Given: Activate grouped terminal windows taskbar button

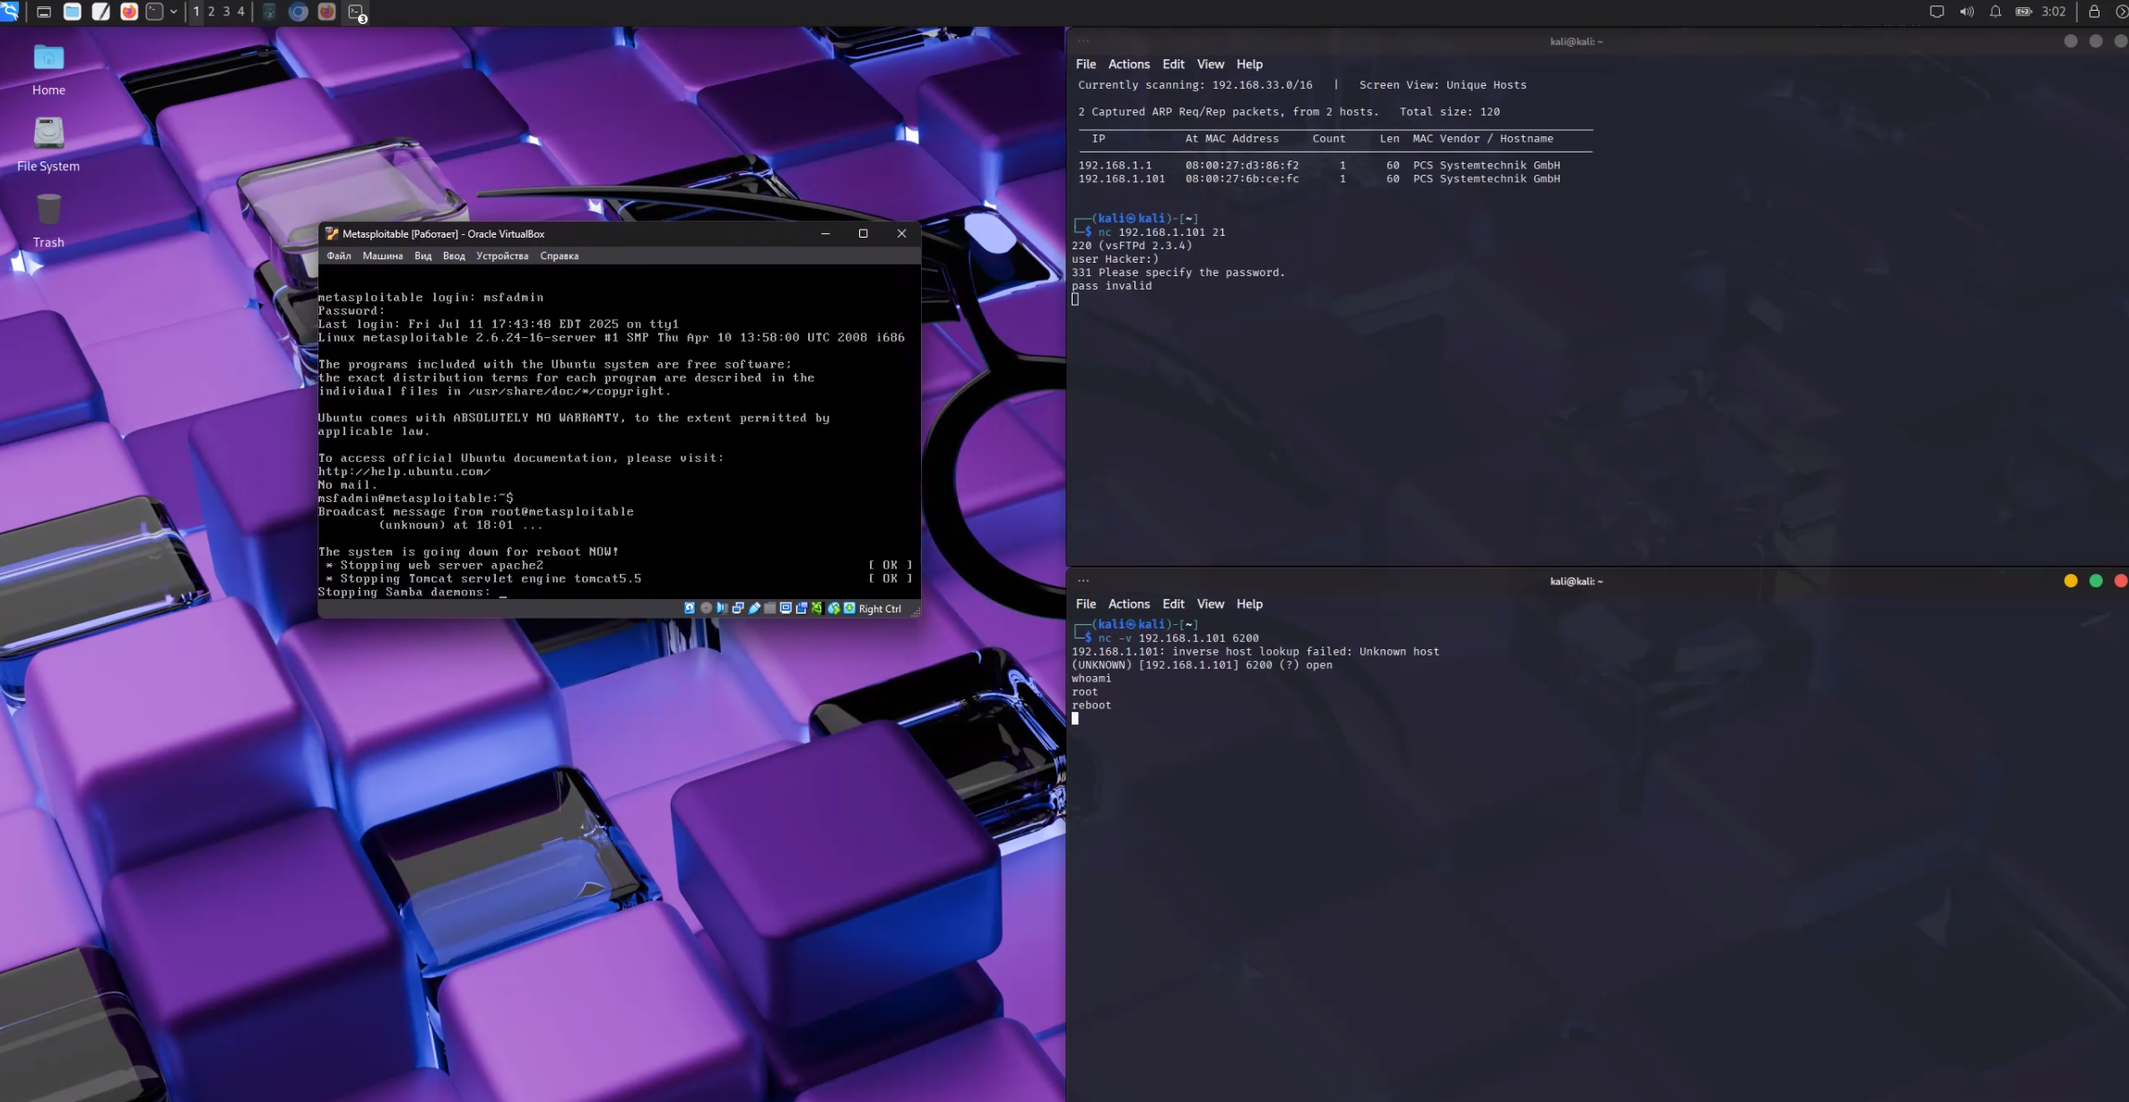Looking at the screenshot, I should click(357, 13).
